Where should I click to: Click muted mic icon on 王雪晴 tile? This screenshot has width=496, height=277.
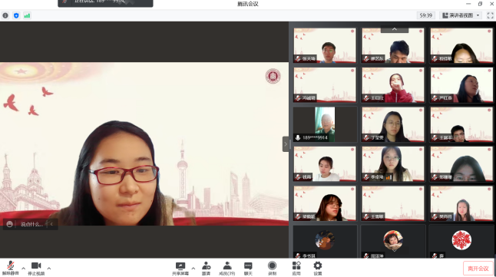[x=366, y=216]
